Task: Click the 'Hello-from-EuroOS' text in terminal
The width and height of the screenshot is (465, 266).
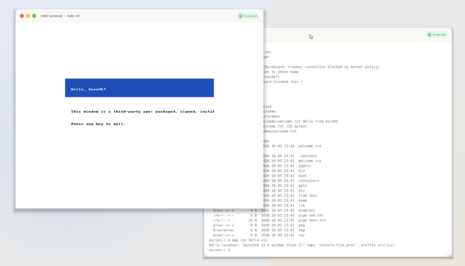Action: click(320, 121)
